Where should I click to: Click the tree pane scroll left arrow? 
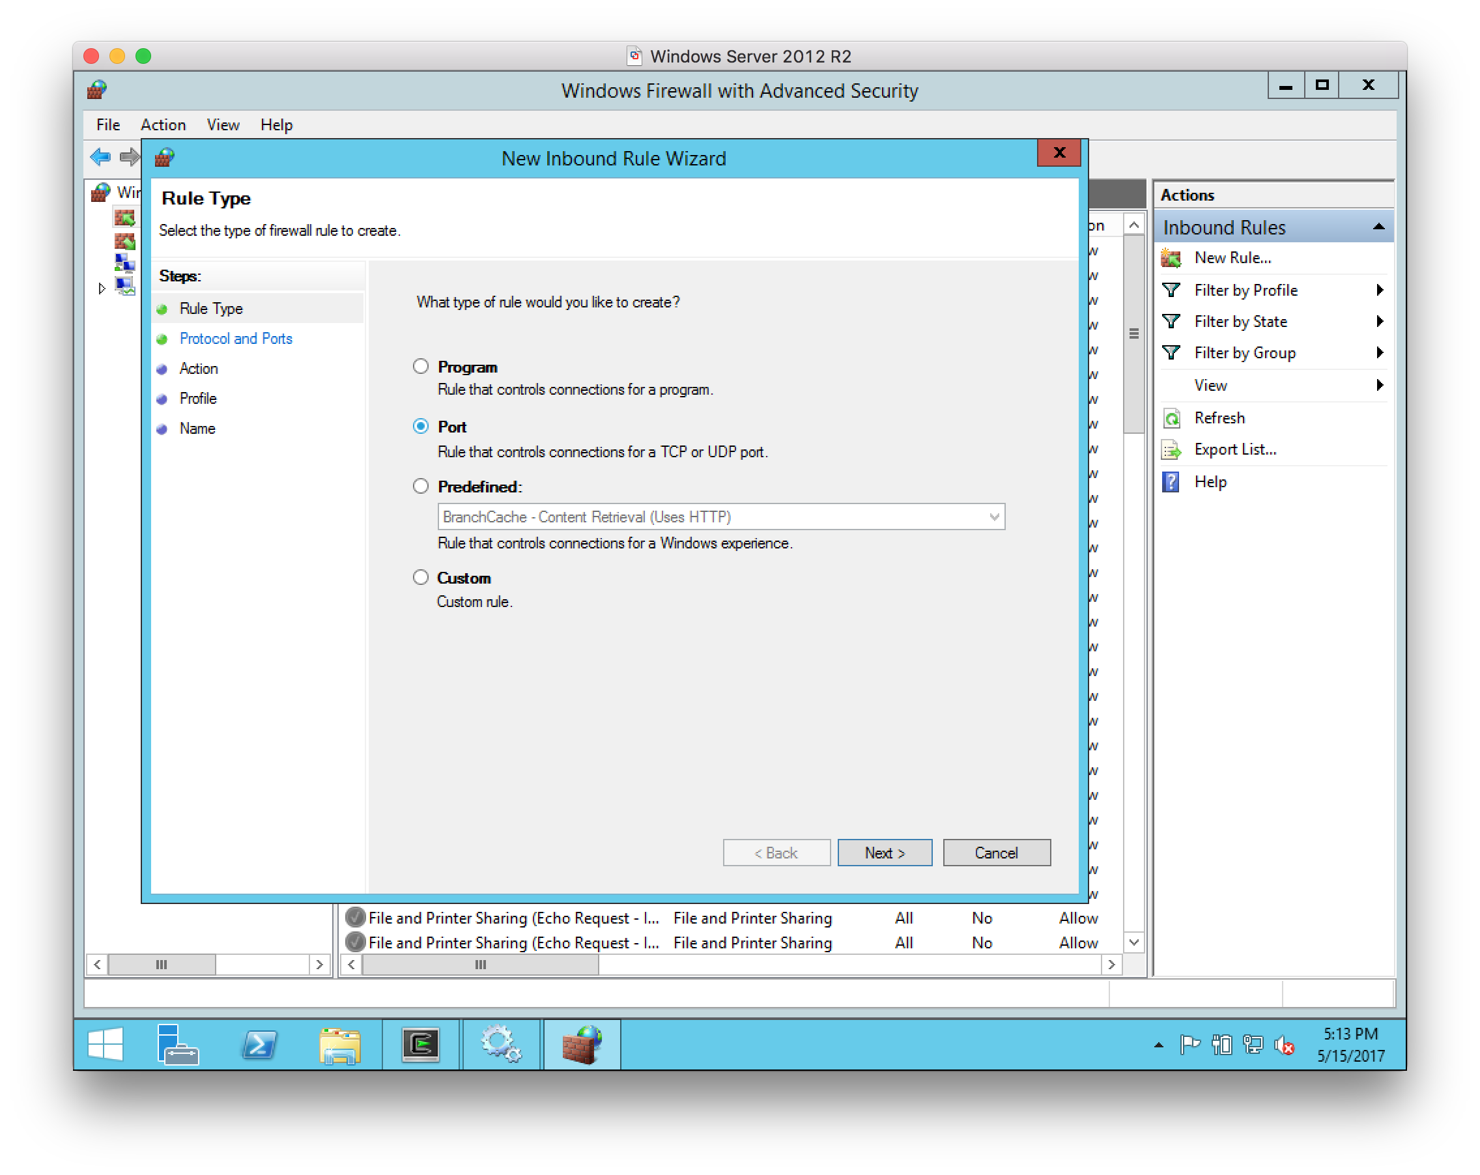click(98, 965)
